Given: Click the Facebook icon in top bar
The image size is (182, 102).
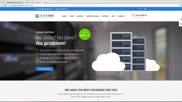Looking at the screenshot, I should [137, 9].
